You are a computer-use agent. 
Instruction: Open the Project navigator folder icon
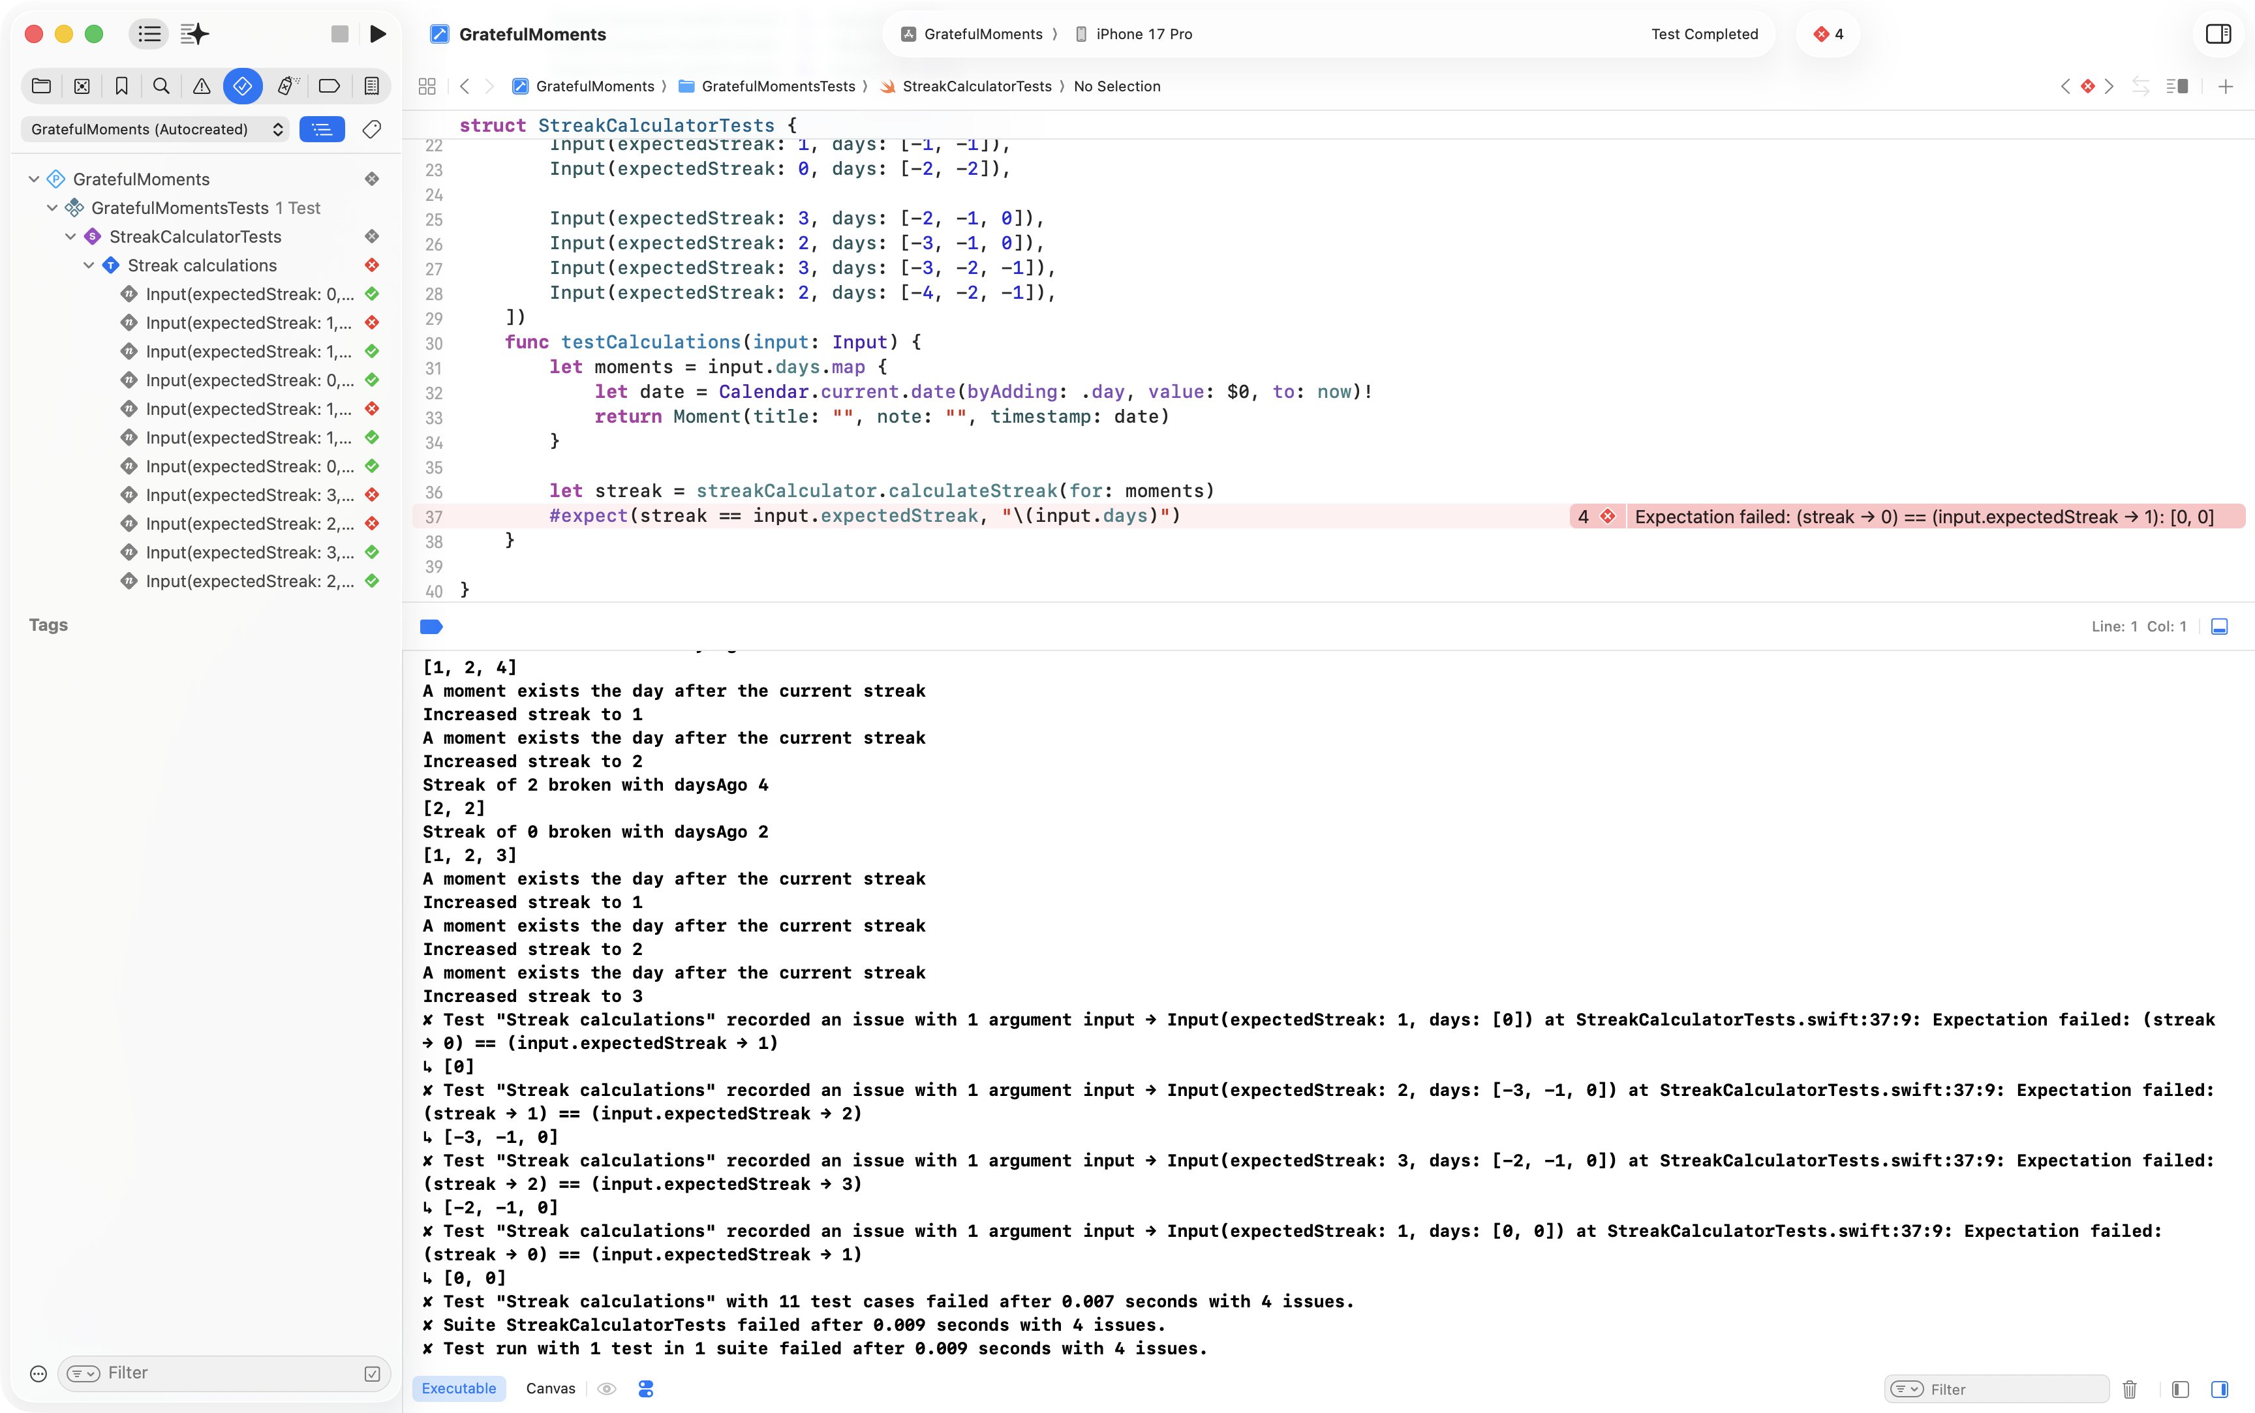pos(41,86)
